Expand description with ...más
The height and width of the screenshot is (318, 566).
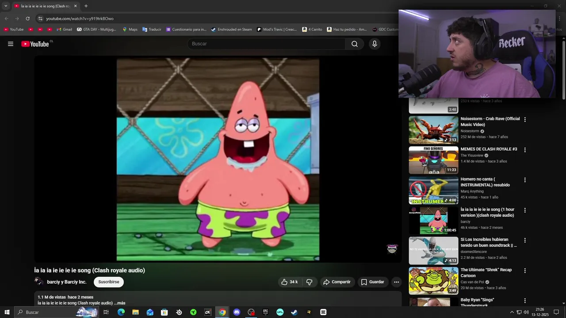[x=119, y=303]
